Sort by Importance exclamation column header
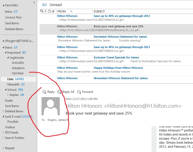Screen dimensions: 193x152 [x=46, y=11]
